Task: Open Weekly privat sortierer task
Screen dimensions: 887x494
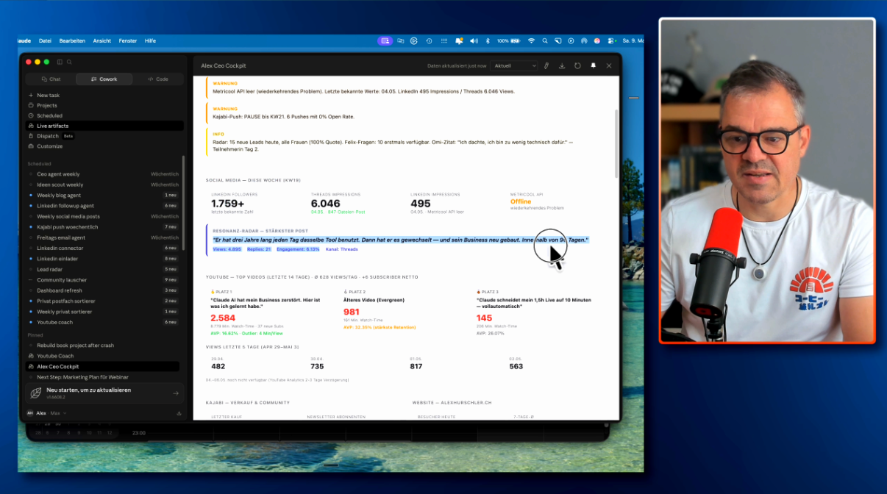Action: point(104,312)
